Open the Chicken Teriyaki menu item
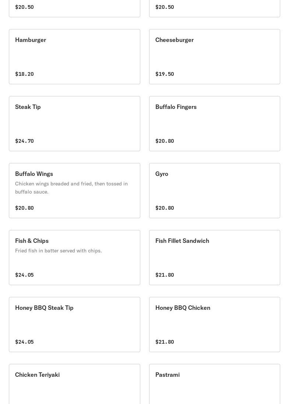This screenshot has height=404, width=289. tap(74, 384)
